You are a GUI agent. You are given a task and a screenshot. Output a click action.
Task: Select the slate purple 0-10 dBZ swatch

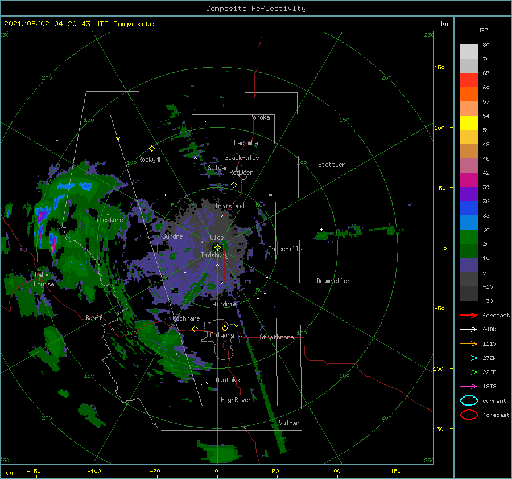click(x=469, y=265)
